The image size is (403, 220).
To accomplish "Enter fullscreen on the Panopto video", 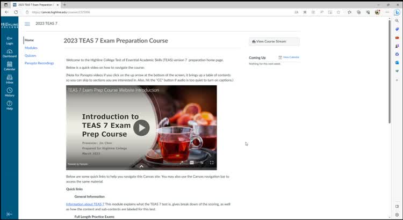I will pos(212,163).
